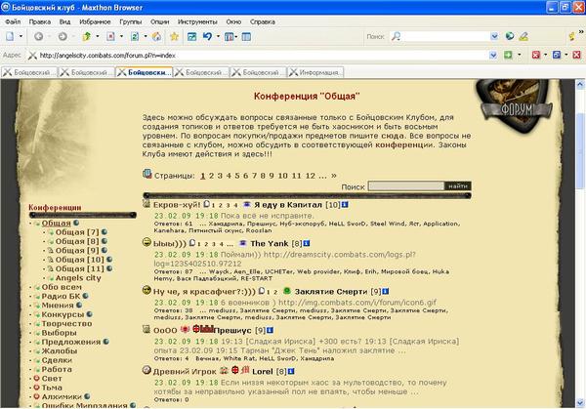Switch to the Информация tab
Screen dimensions: 586x409
coord(315,72)
